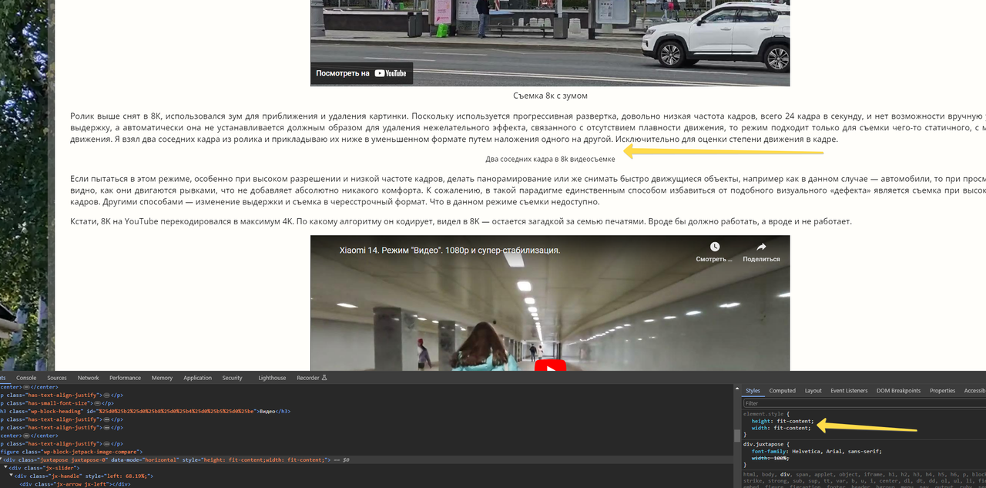Open the DOM Breakpoints tab
Image resolution: width=986 pixels, height=488 pixels.
coord(898,391)
